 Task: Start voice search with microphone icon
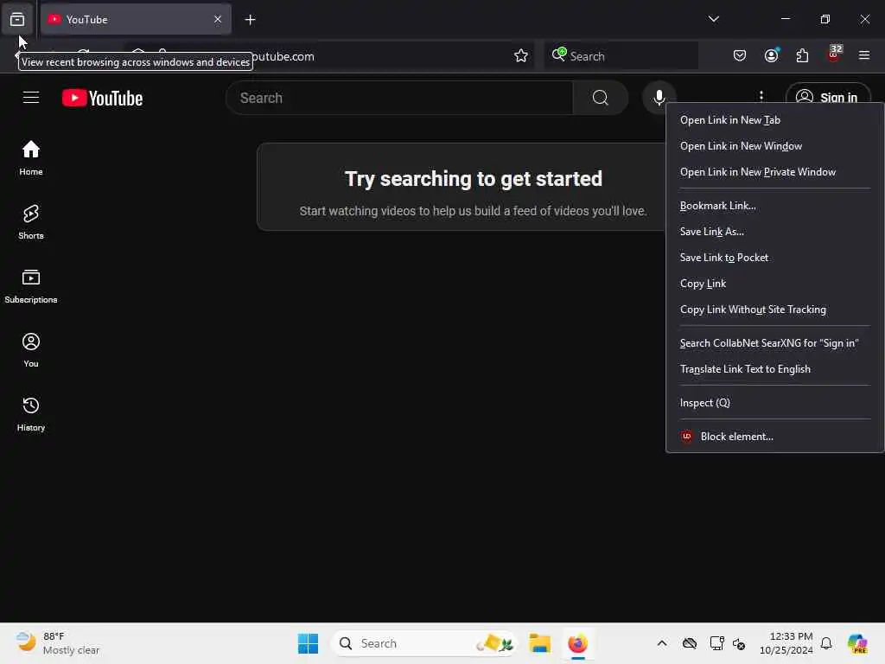tap(659, 98)
